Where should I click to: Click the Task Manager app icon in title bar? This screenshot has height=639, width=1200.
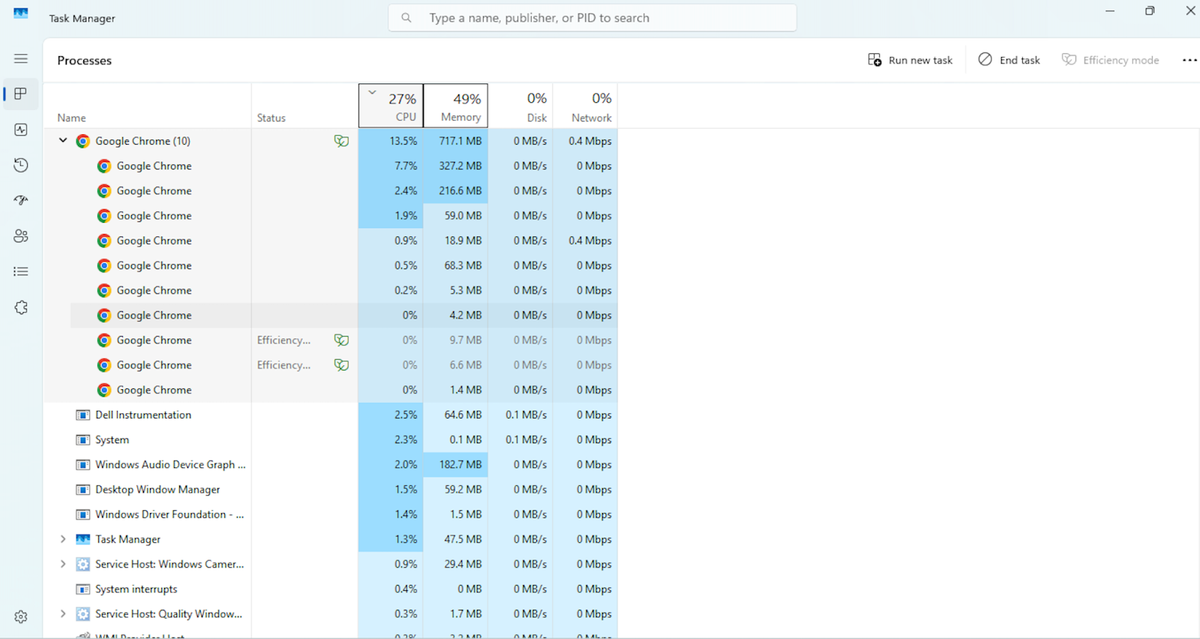pos(21,13)
